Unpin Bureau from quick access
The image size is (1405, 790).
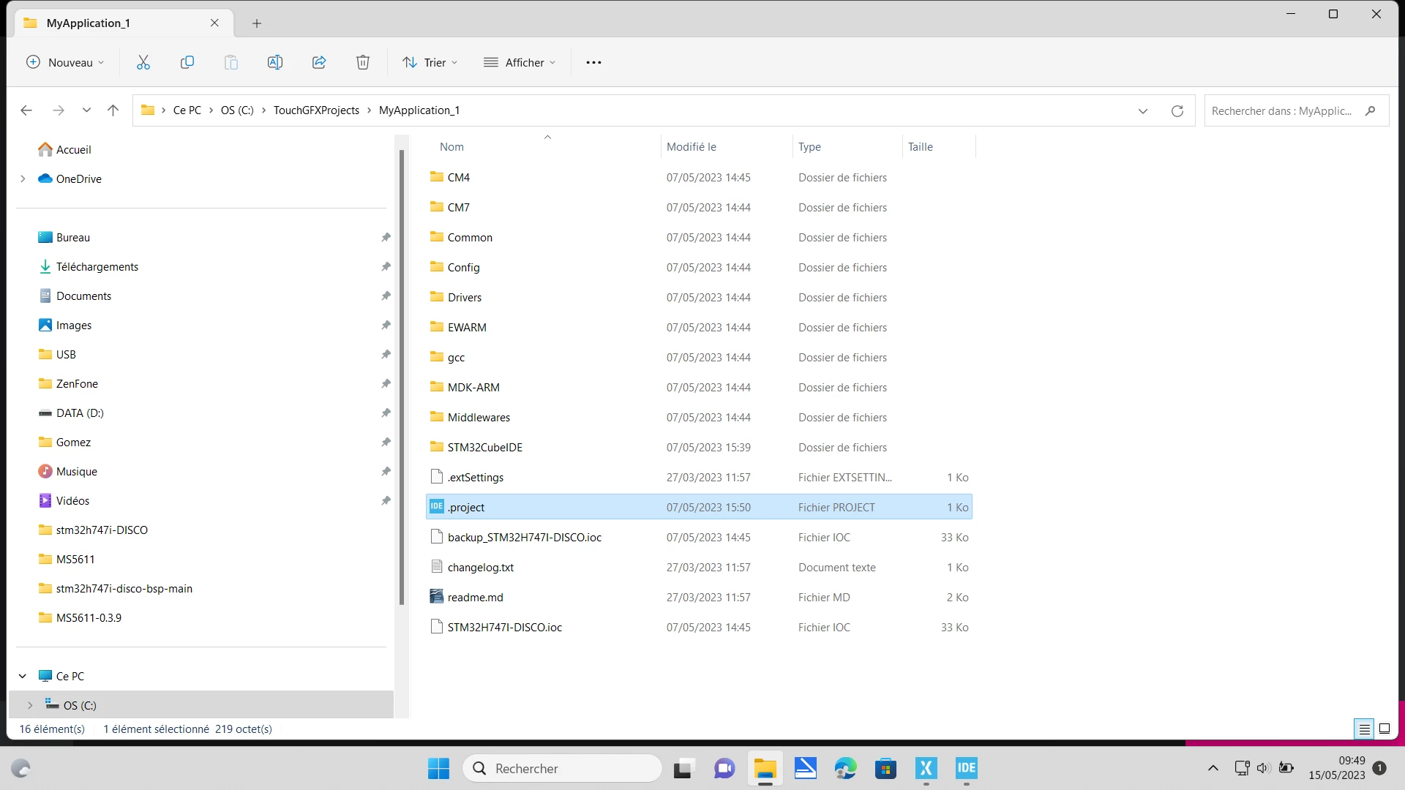coord(386,237)
